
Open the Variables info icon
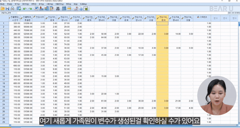[46, 9]
